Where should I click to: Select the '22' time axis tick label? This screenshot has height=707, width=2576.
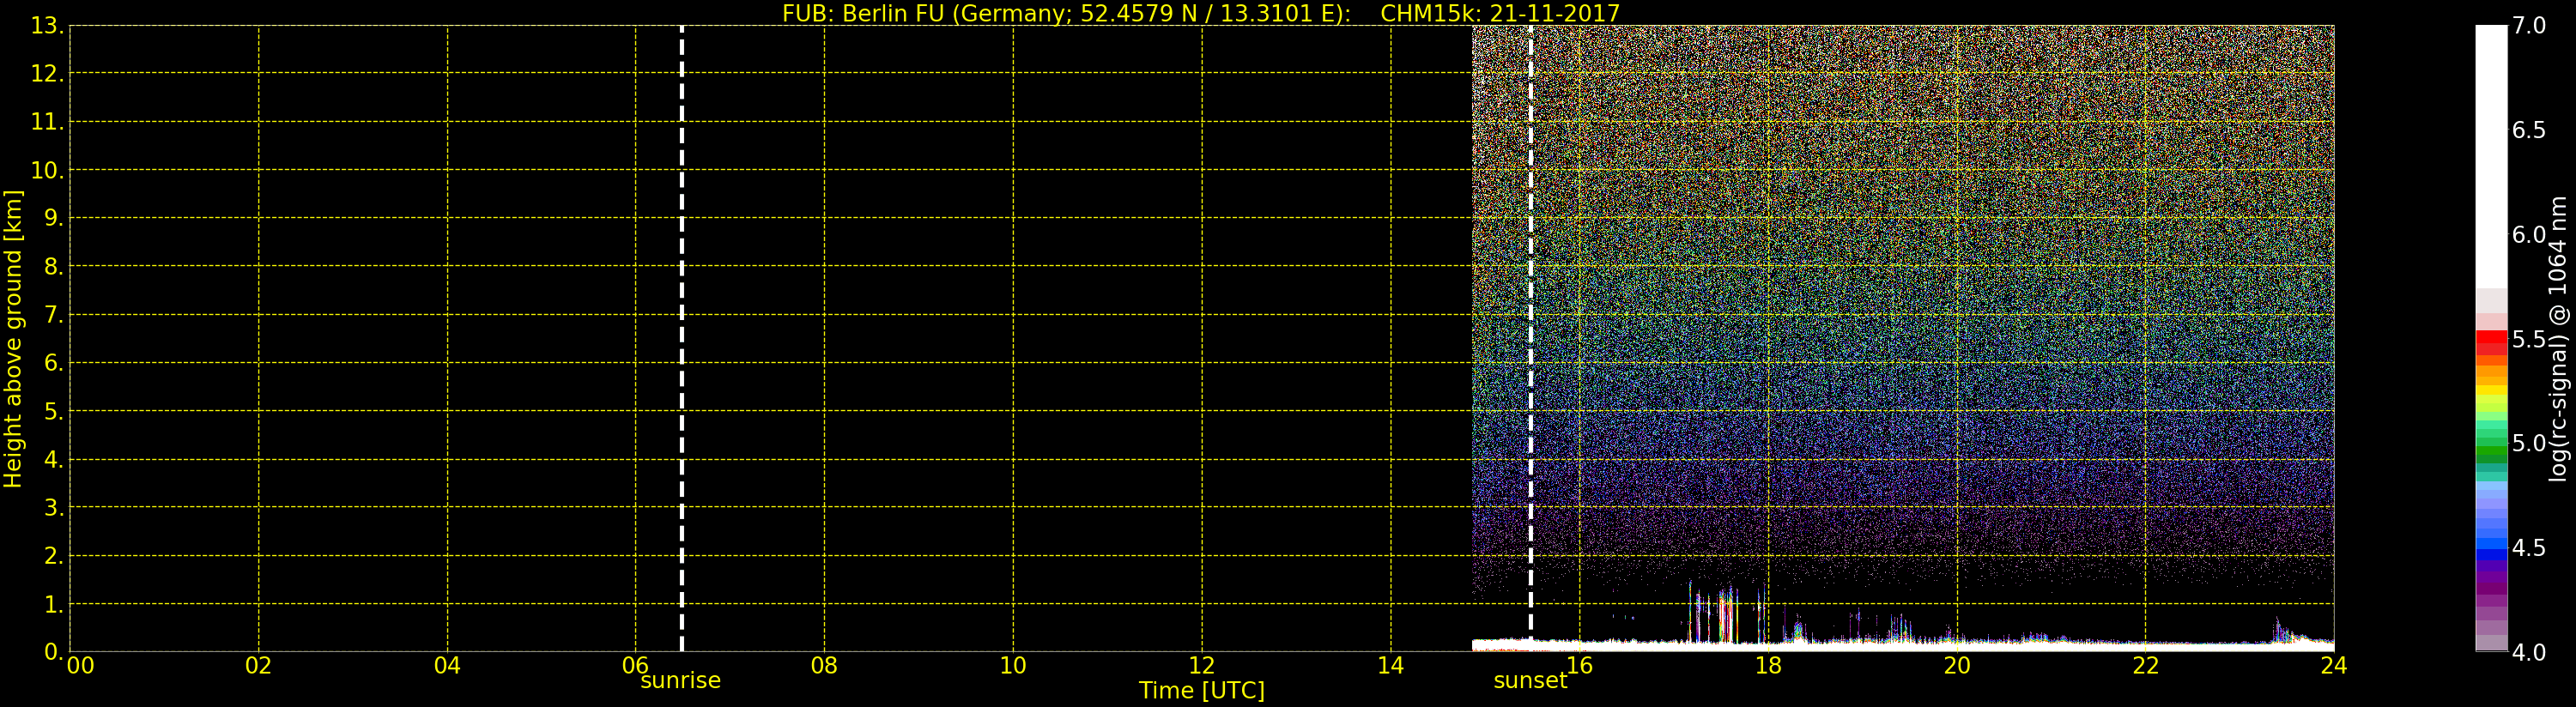(x=2146, y=666)
